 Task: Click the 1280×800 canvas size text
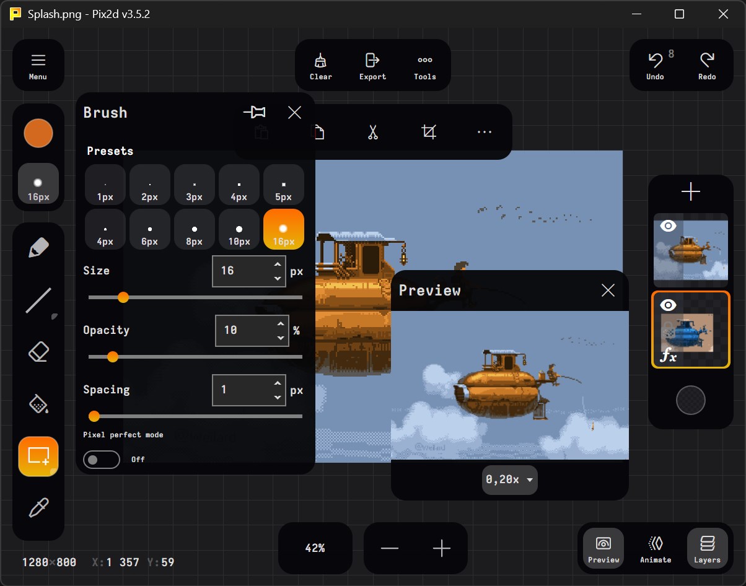point(50,562)
